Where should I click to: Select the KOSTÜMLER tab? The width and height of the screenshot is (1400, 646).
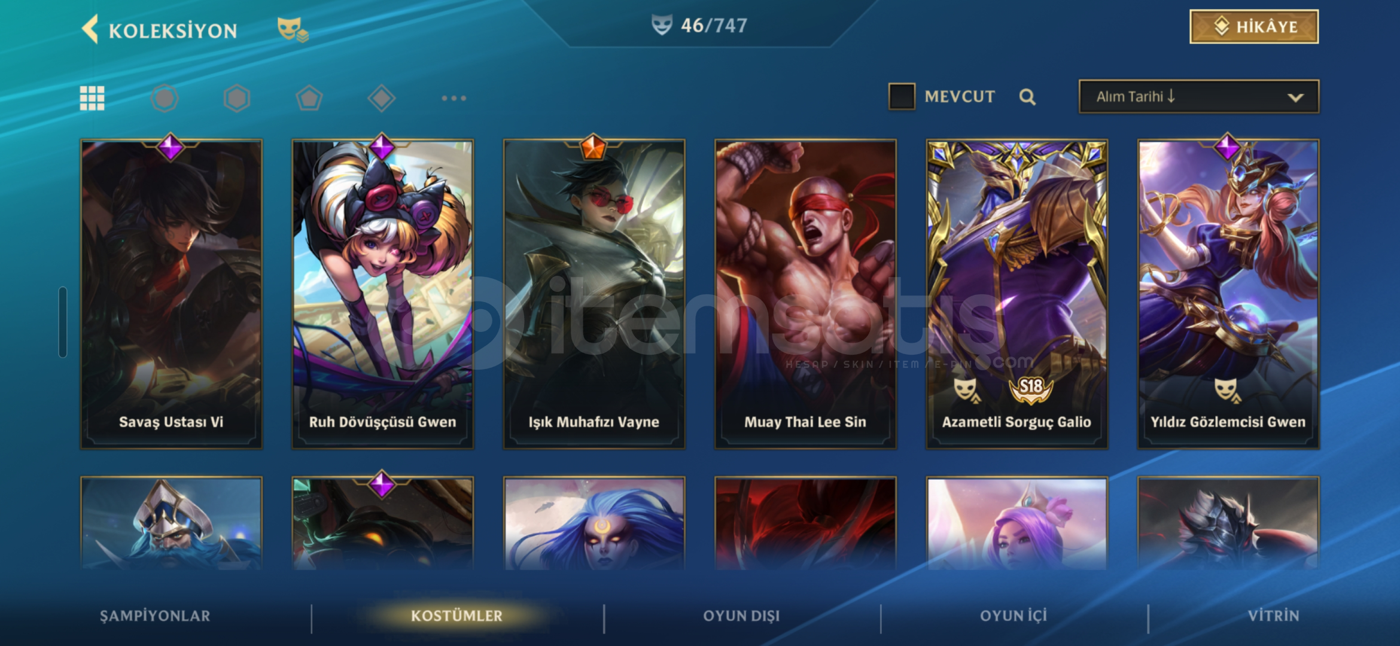tap(456, 616)
